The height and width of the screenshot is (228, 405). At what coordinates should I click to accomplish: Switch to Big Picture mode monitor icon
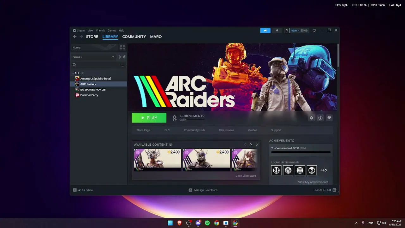pos(314,30)
